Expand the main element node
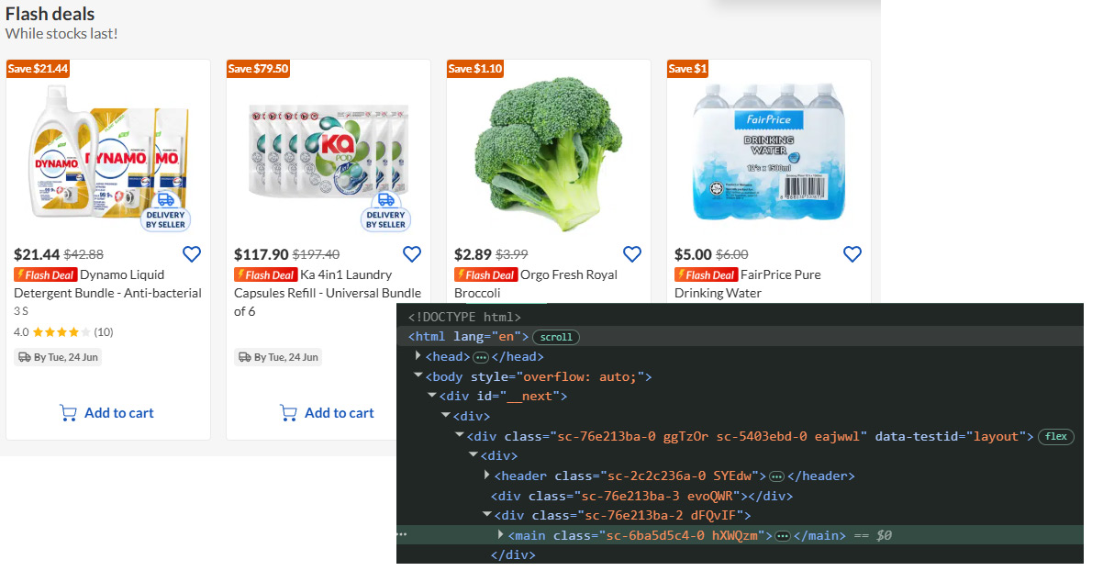This screenshot has height=582, width=1103. 501,535
